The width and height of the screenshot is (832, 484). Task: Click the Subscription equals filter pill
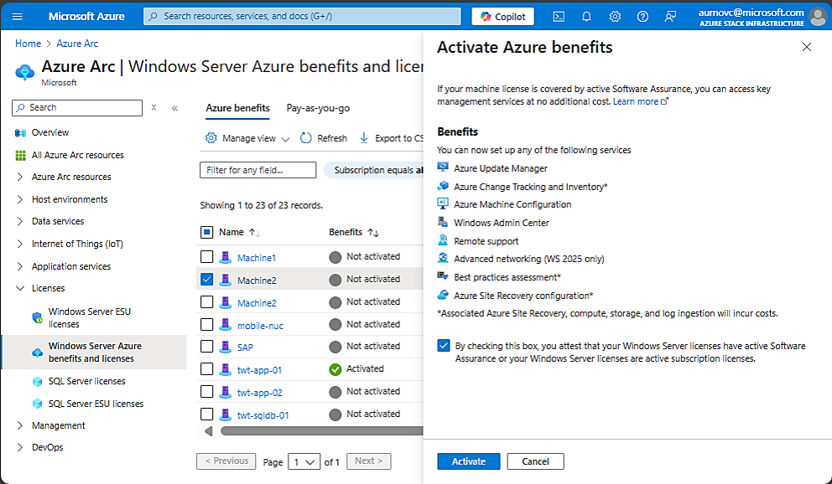(x=373, y=170)
